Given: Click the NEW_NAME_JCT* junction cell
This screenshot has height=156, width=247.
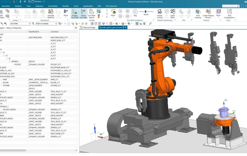Looking at the screenshot, I should pyautogui.click(x=58, y=134).
